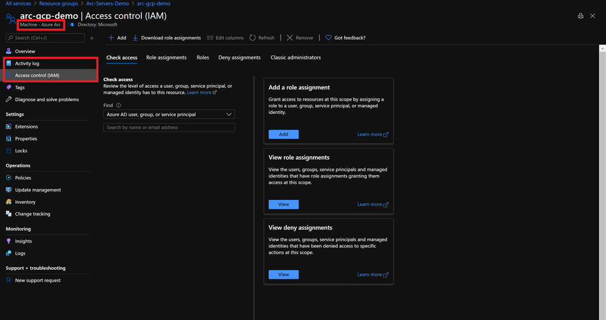Open Insights under Monitoring
The image size is (606, 320).
pos(23,241)
